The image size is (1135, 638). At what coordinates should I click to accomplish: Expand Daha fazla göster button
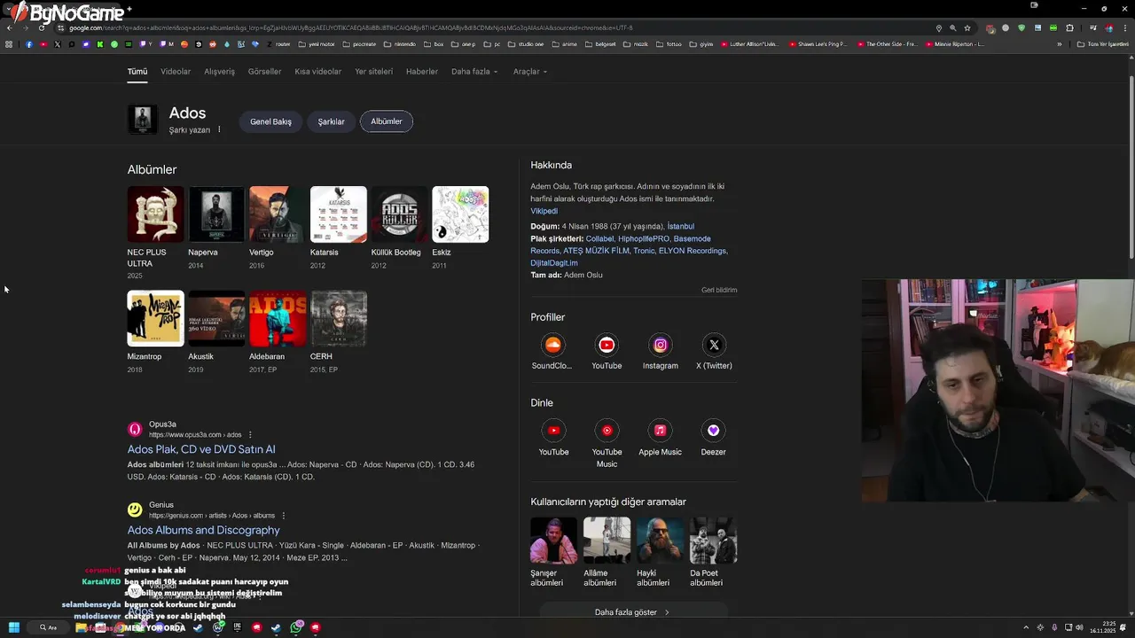633,612
